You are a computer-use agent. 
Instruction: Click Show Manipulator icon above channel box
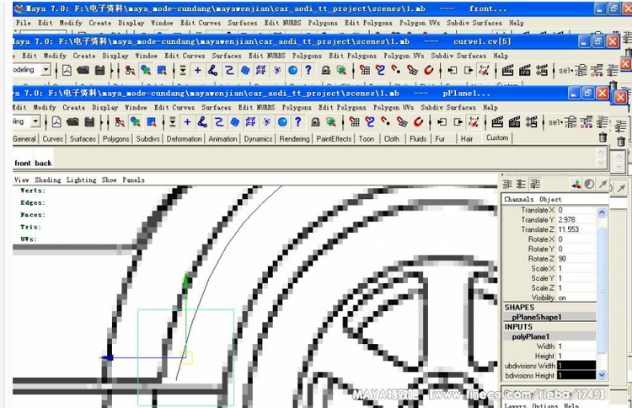tap(576, 185)
